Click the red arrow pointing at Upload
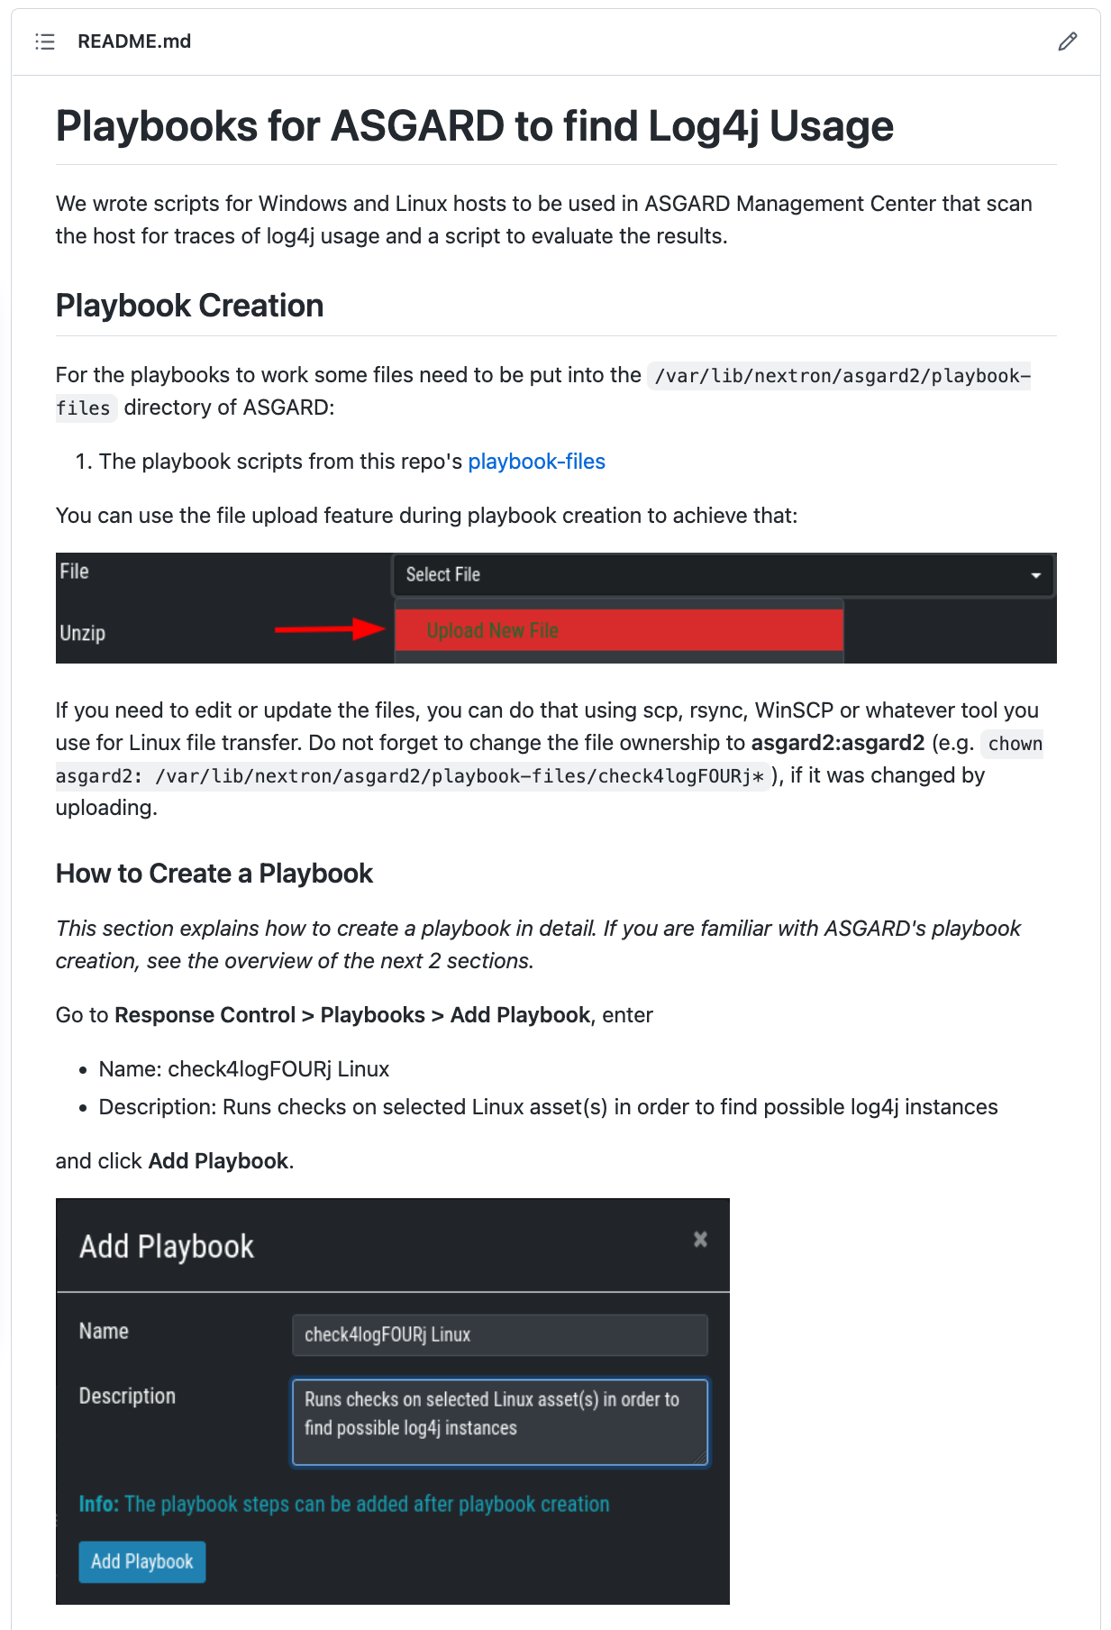This screenshot has height=1630, width=1111. tap(330, 629)
